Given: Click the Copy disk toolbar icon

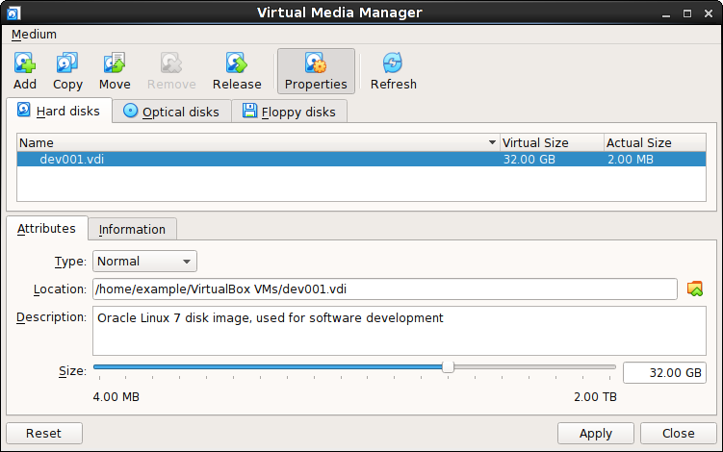Looking at the screenshot, I should (x=67, y=63).
